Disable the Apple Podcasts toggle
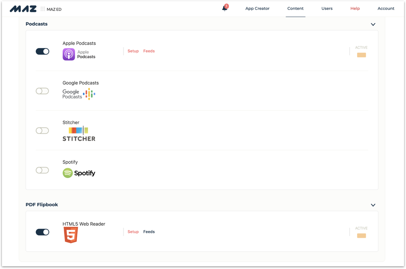Image resolution: width=406 pixels, height=269 pixels. point(42,52)
